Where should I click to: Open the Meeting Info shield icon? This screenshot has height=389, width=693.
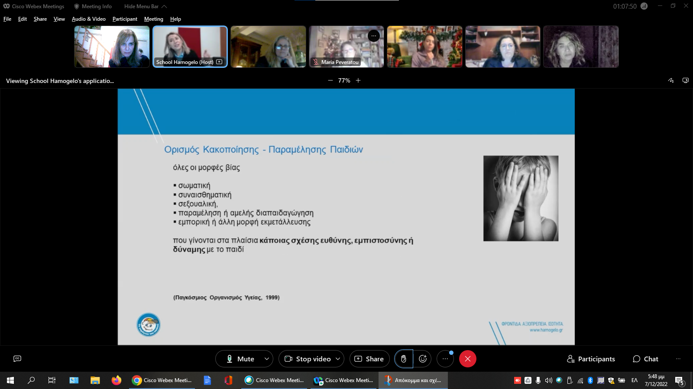77,6
